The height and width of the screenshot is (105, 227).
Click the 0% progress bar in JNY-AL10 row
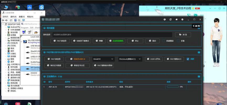click(173, 87)
